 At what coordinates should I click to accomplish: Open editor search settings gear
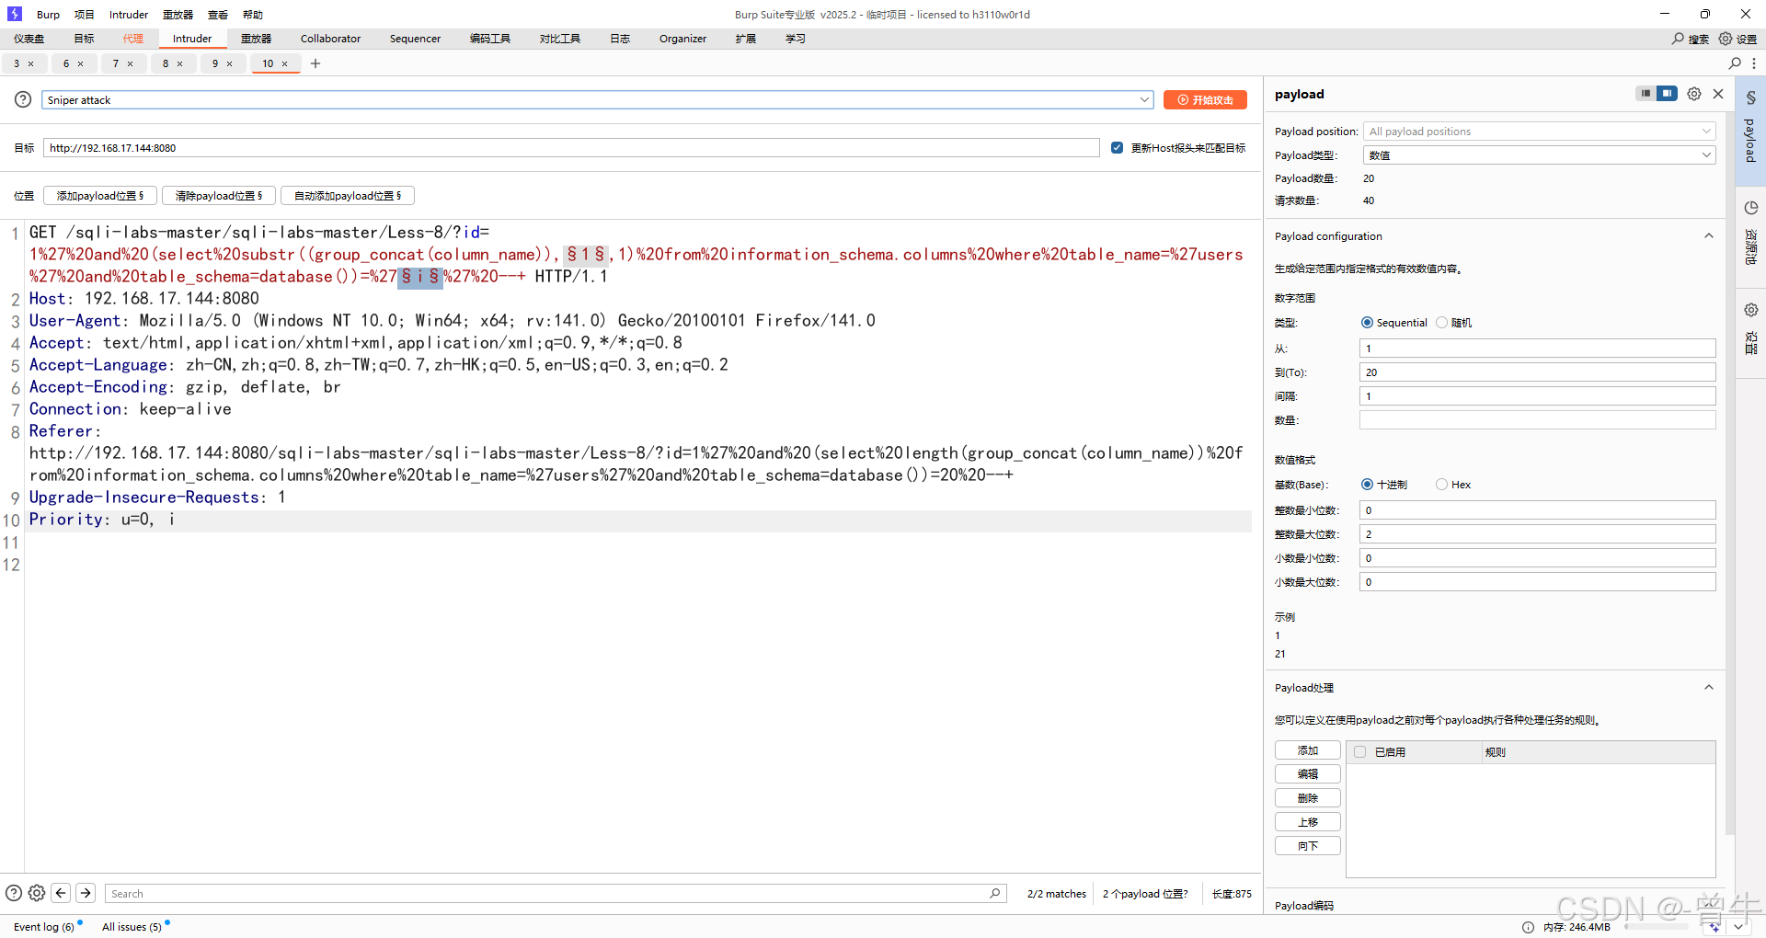tap(37, 893)
